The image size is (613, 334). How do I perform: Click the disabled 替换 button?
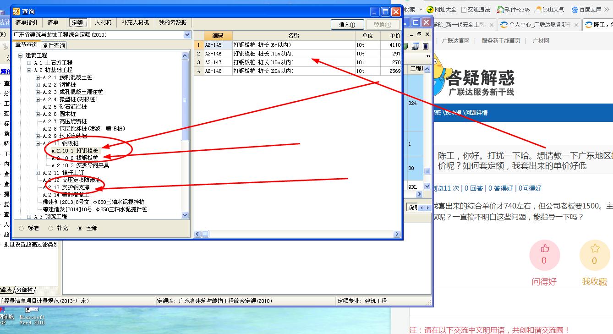(x=382, y=25)
